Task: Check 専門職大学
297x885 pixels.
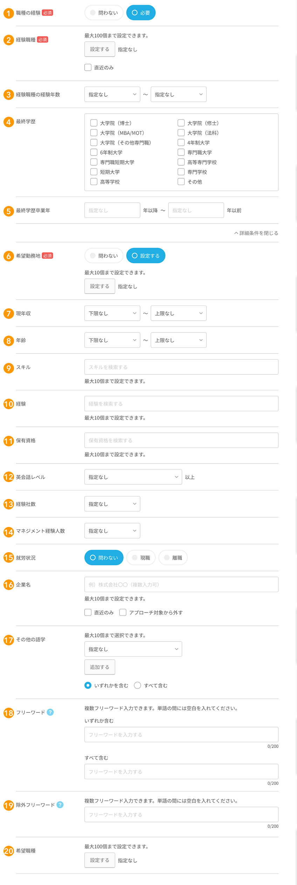Action: (181, 152)
